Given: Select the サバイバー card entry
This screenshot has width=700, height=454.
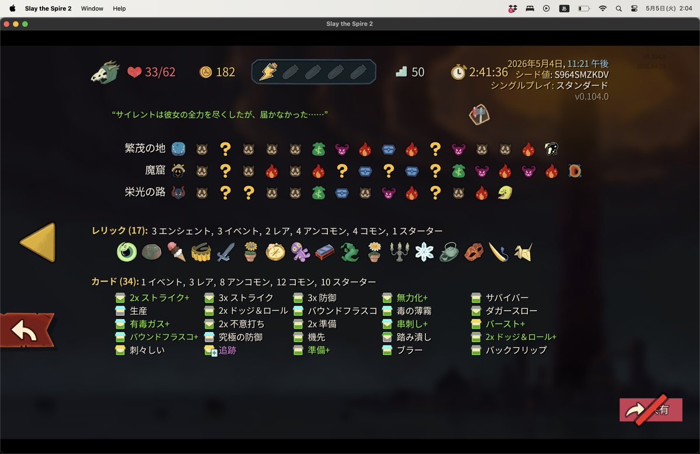Looking at the screenshot, I should tap(500, 297).
